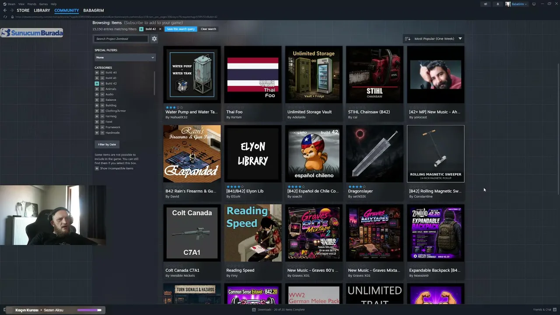The image size is (560, 315).
Task: Go back using the browser back arrow
Action: click(5, 10)
